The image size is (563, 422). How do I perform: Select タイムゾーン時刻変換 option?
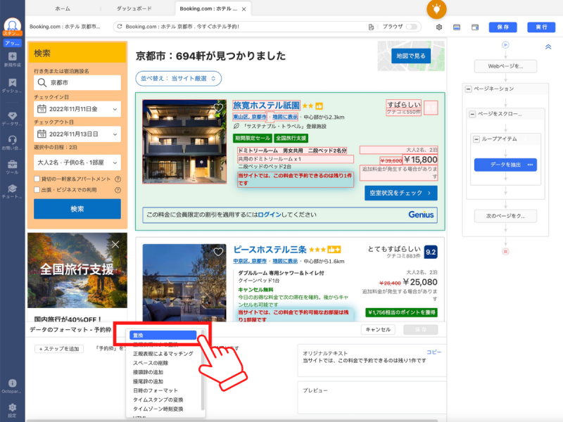[x=158, y=409]
